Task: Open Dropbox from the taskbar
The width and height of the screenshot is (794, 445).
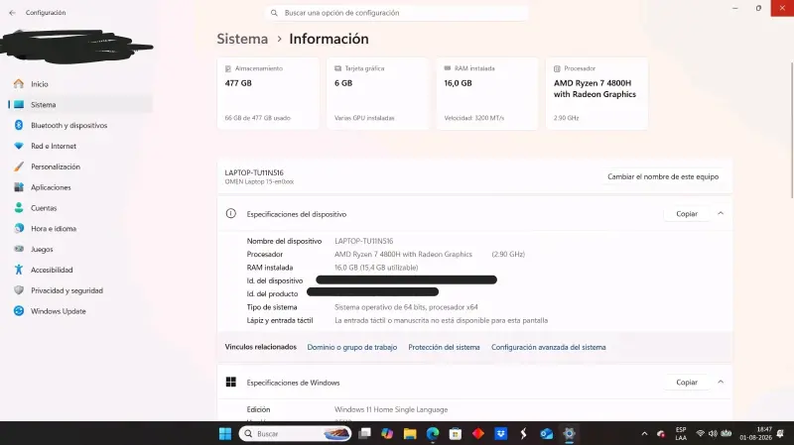Action: 501,434
